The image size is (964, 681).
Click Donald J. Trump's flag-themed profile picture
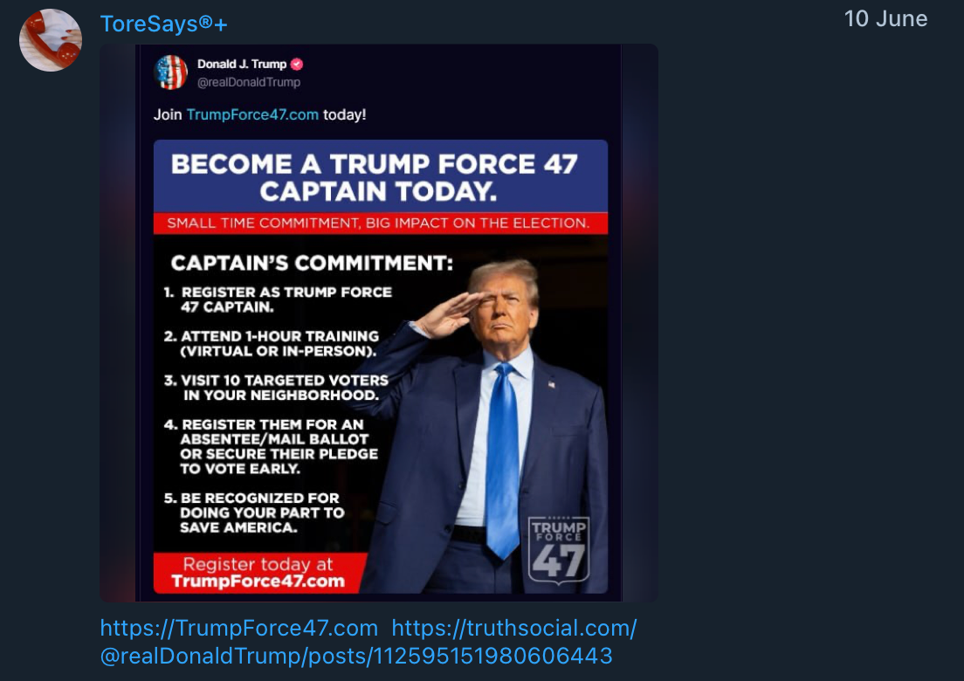[171, 72]
